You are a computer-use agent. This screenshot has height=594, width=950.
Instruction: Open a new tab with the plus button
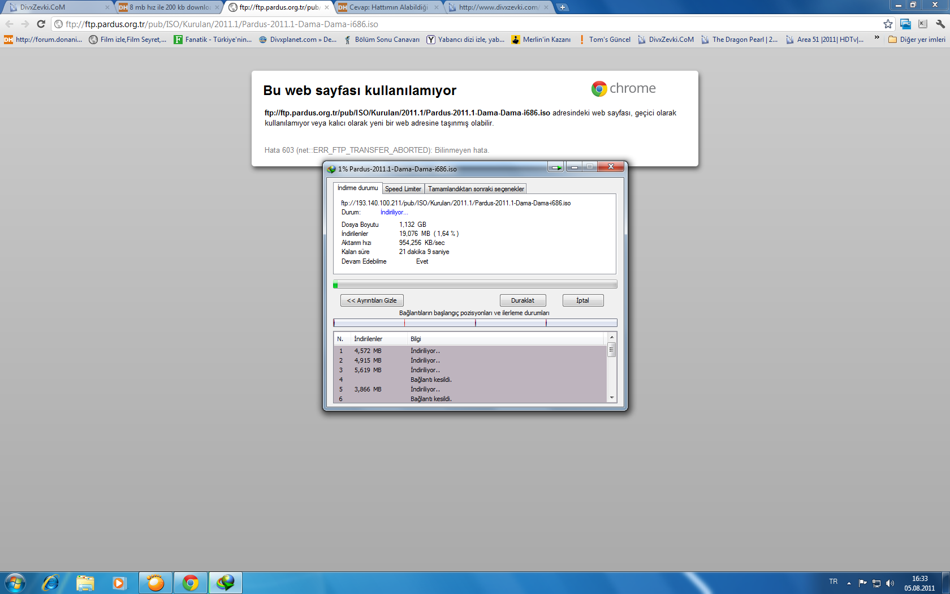pos(563,7)
